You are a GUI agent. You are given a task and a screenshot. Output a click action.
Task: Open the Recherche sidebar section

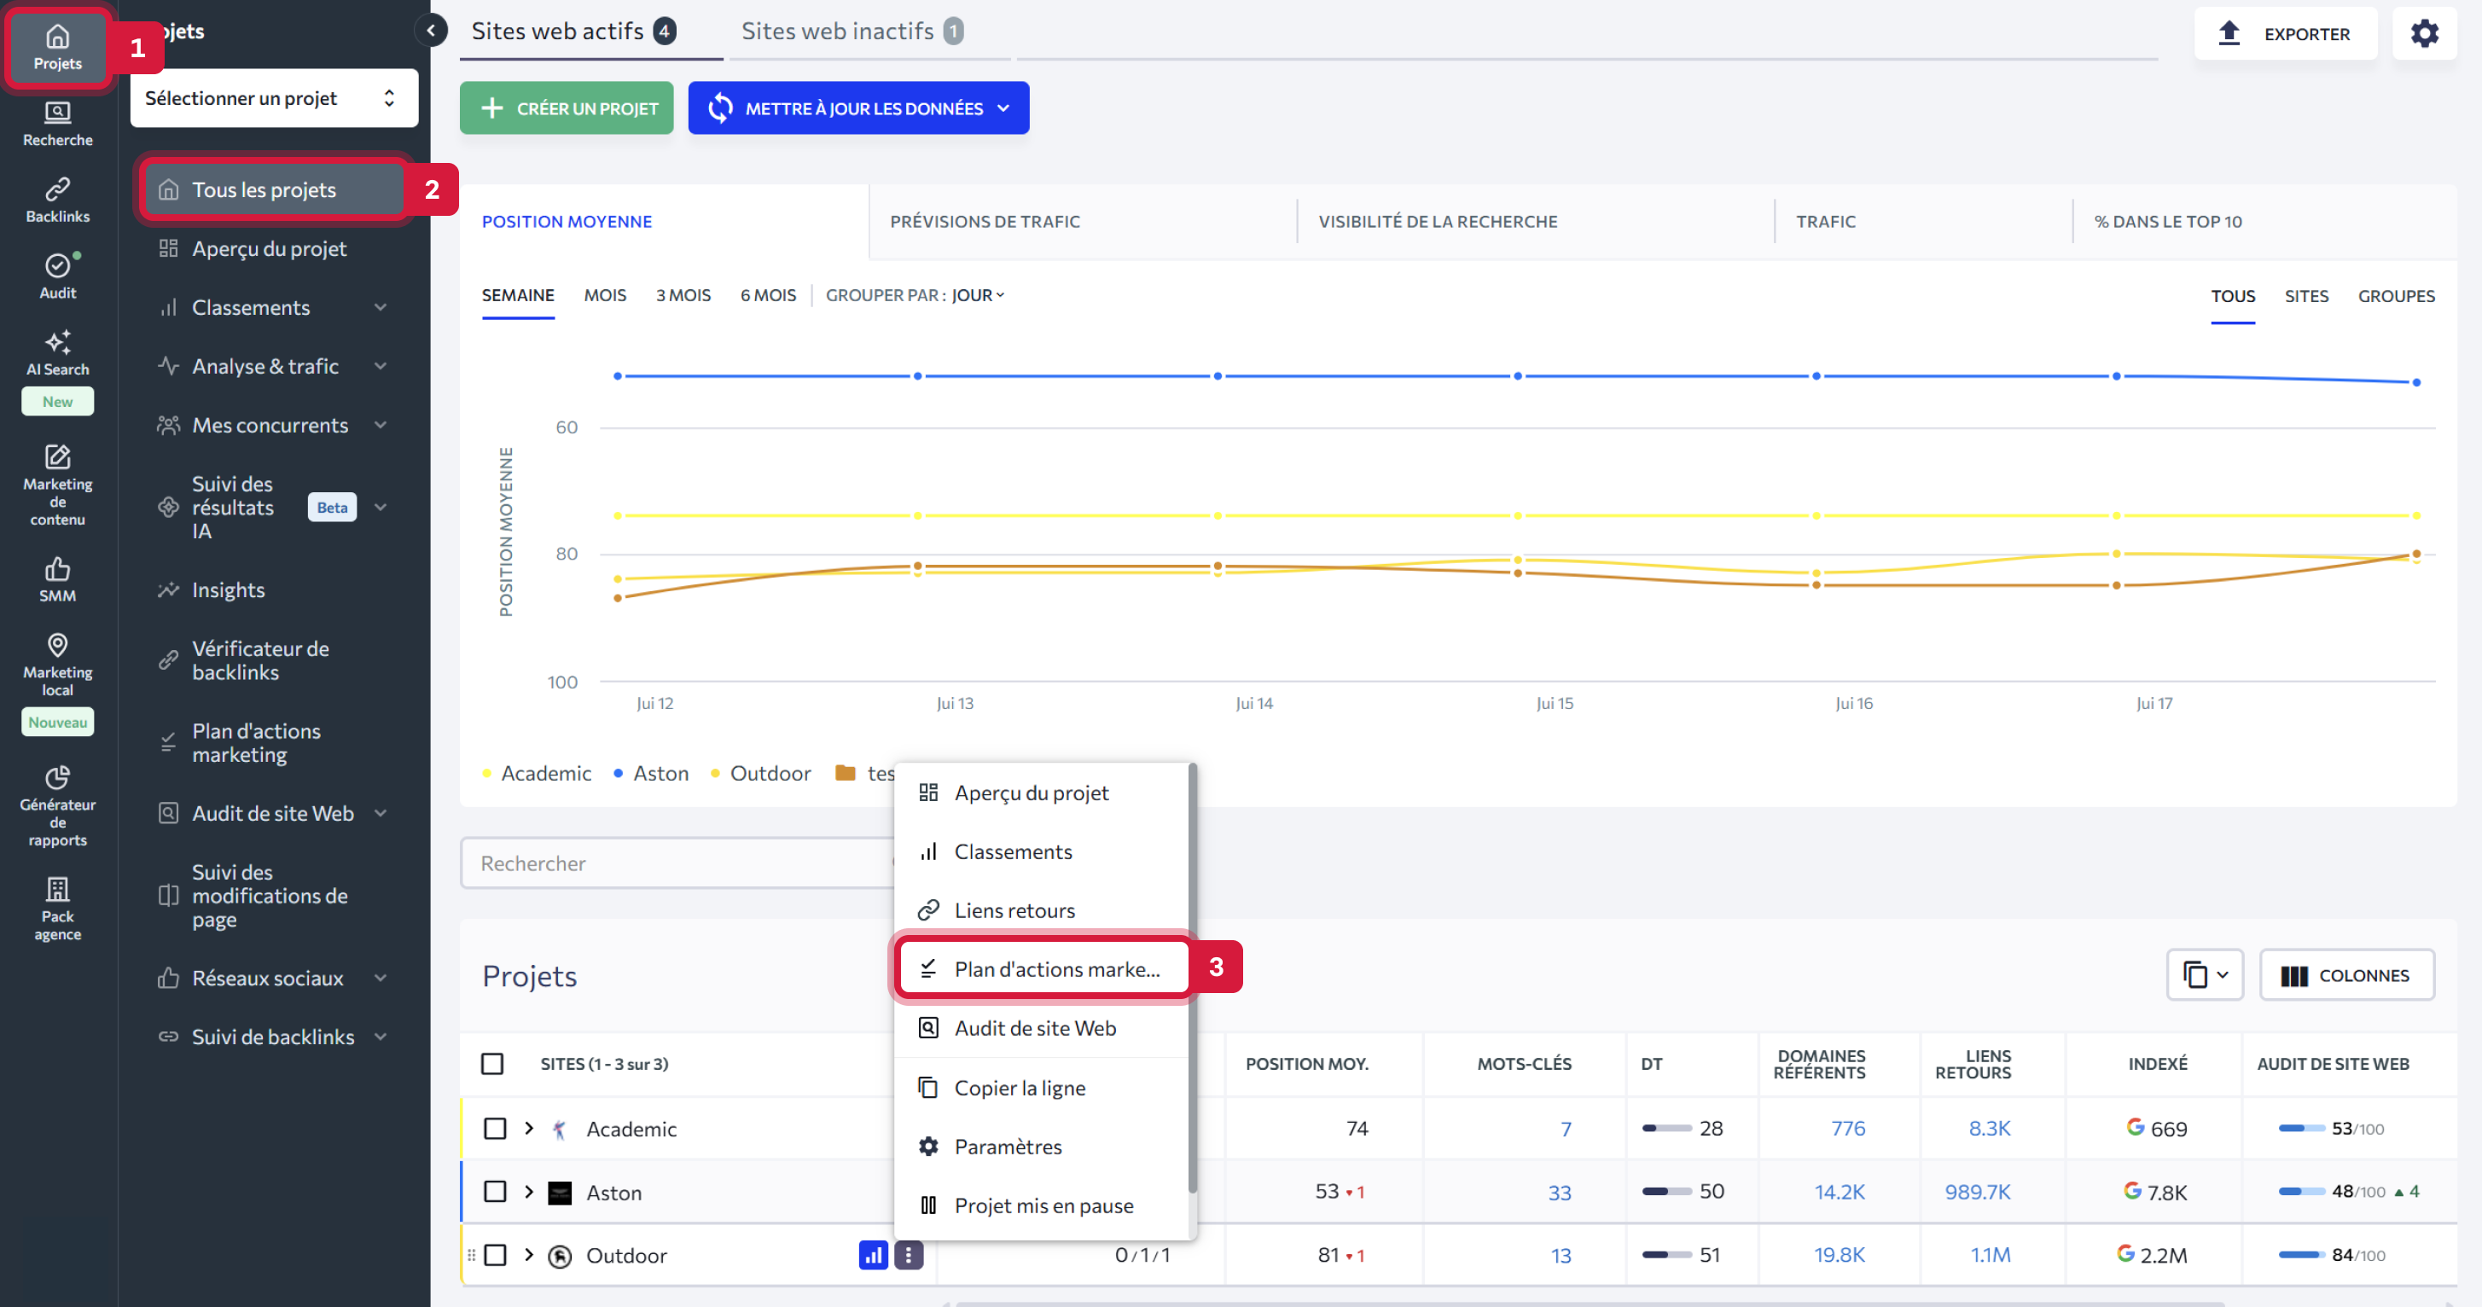(x=58, y=125)
